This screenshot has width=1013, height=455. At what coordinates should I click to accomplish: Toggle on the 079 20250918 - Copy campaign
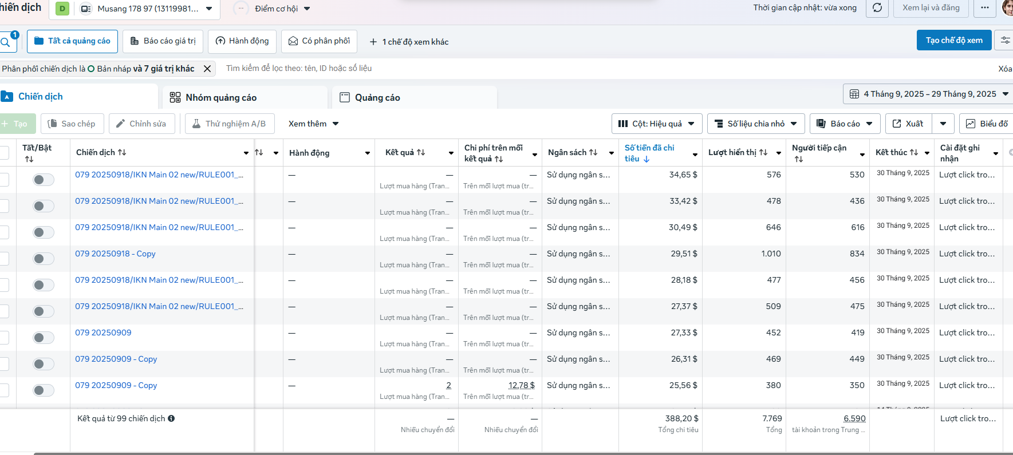pos(43,259)
